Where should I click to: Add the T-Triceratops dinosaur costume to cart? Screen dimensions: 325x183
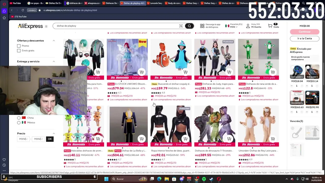pyautogui.click(x=229, y=139)
